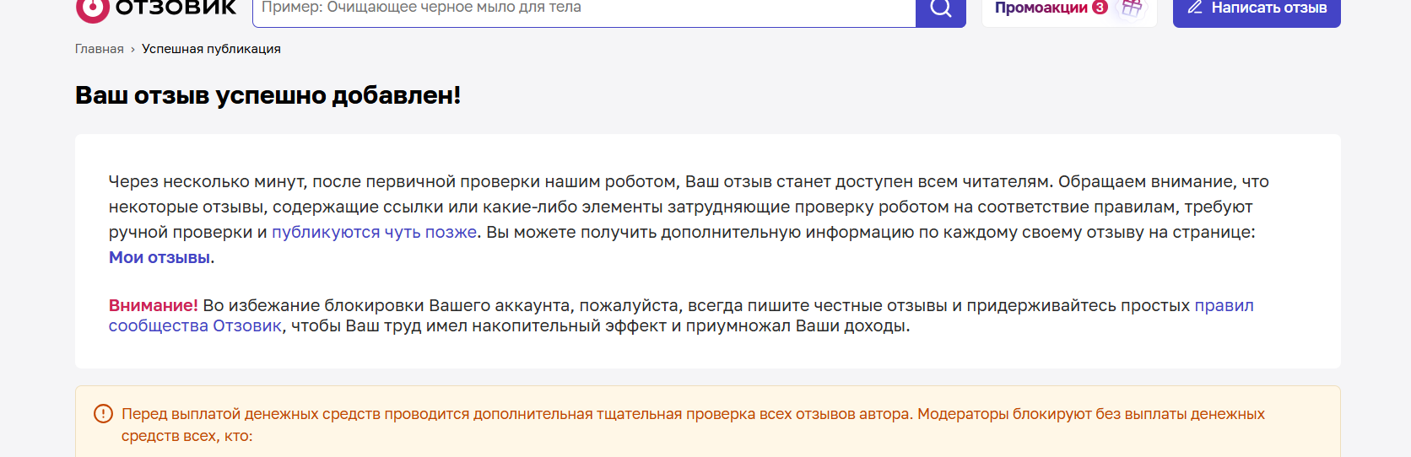Viewport: 1411px width, 457px height.
Task: Click the payout moderation warning text
Action: pos(693,425)
